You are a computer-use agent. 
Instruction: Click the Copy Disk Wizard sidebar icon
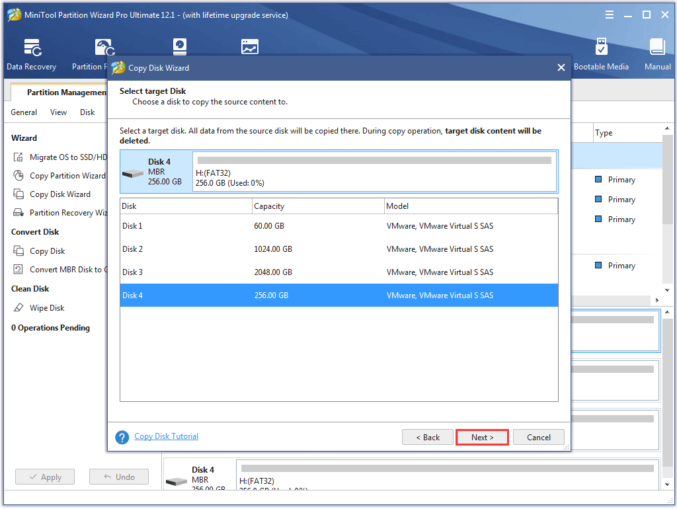click(18, 194)
